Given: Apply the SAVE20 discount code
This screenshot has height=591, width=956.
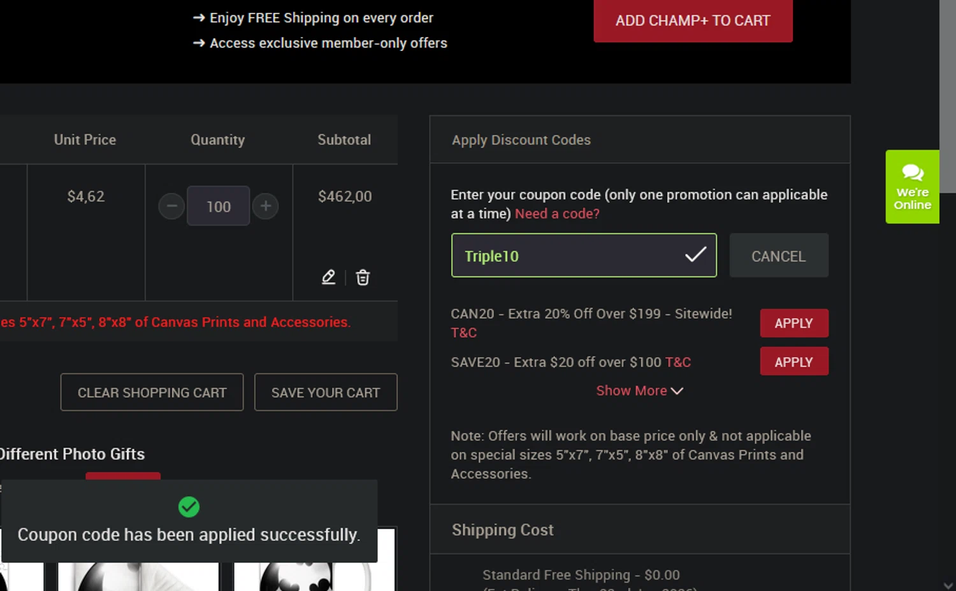Looking at the screenshot, I should tap(793, 362).
